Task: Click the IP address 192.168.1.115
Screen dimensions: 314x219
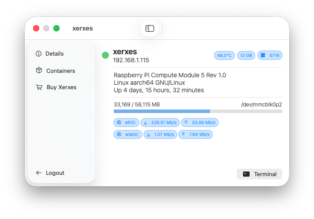Action: click(131, 60)
